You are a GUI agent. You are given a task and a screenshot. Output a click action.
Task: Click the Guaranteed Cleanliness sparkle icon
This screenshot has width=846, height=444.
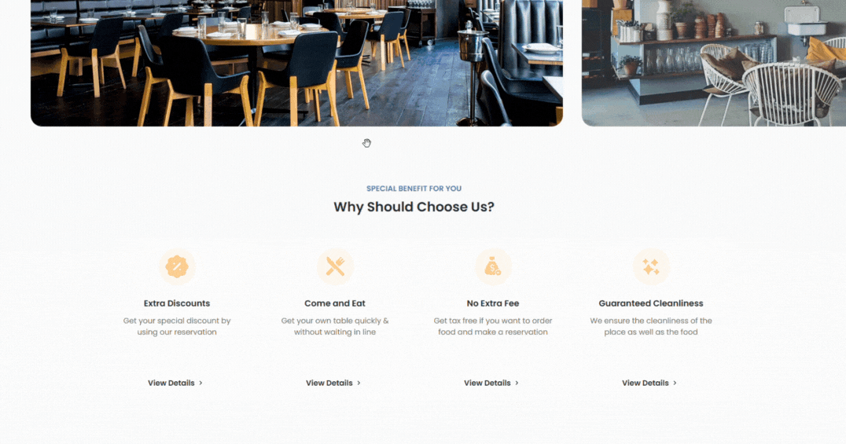click(x=651, y=266)
